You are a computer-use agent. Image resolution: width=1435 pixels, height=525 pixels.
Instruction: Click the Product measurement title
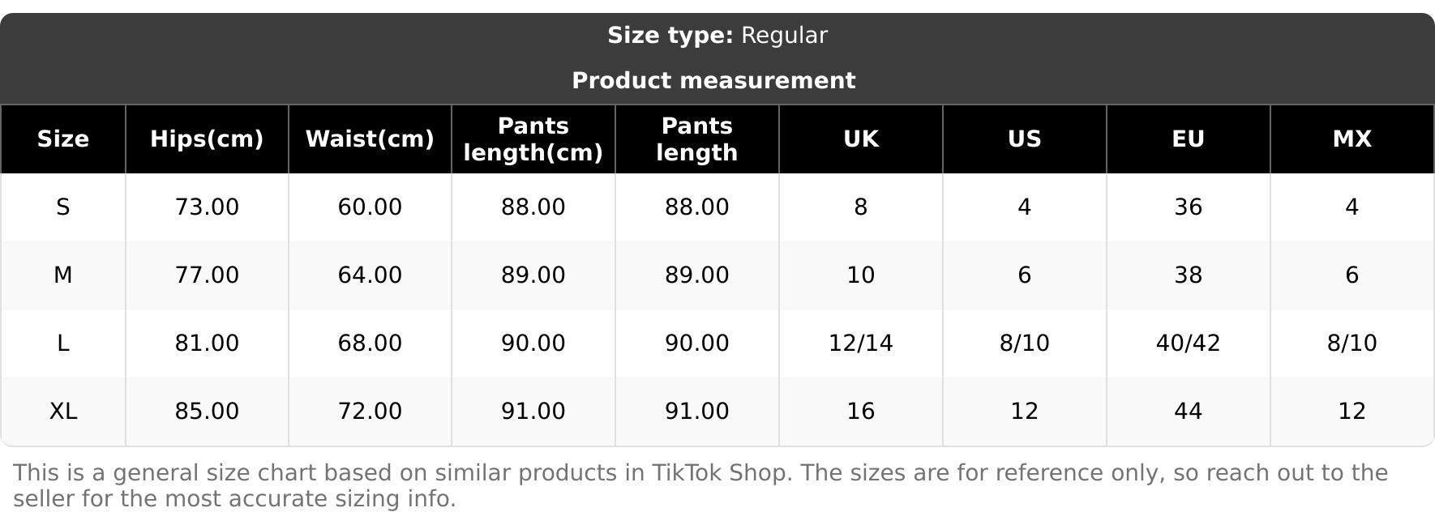[x=713, y=81]
